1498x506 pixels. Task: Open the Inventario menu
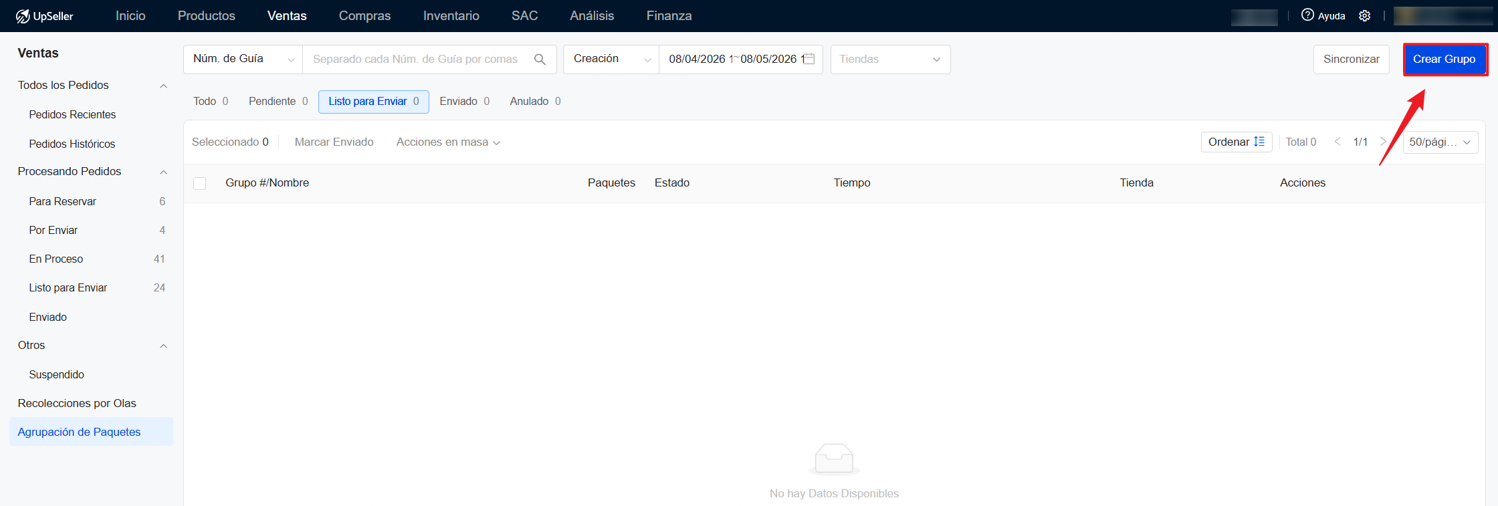451,15
